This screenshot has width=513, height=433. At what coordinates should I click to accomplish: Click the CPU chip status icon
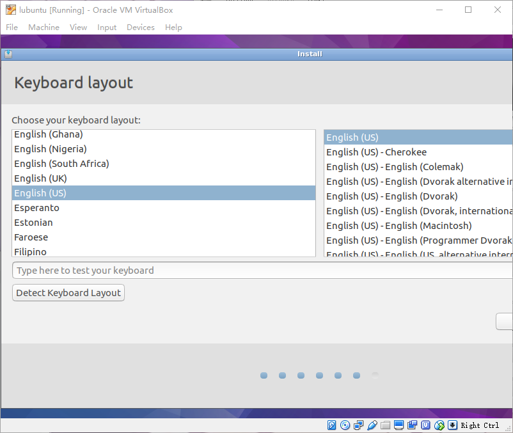click(426, 425)
